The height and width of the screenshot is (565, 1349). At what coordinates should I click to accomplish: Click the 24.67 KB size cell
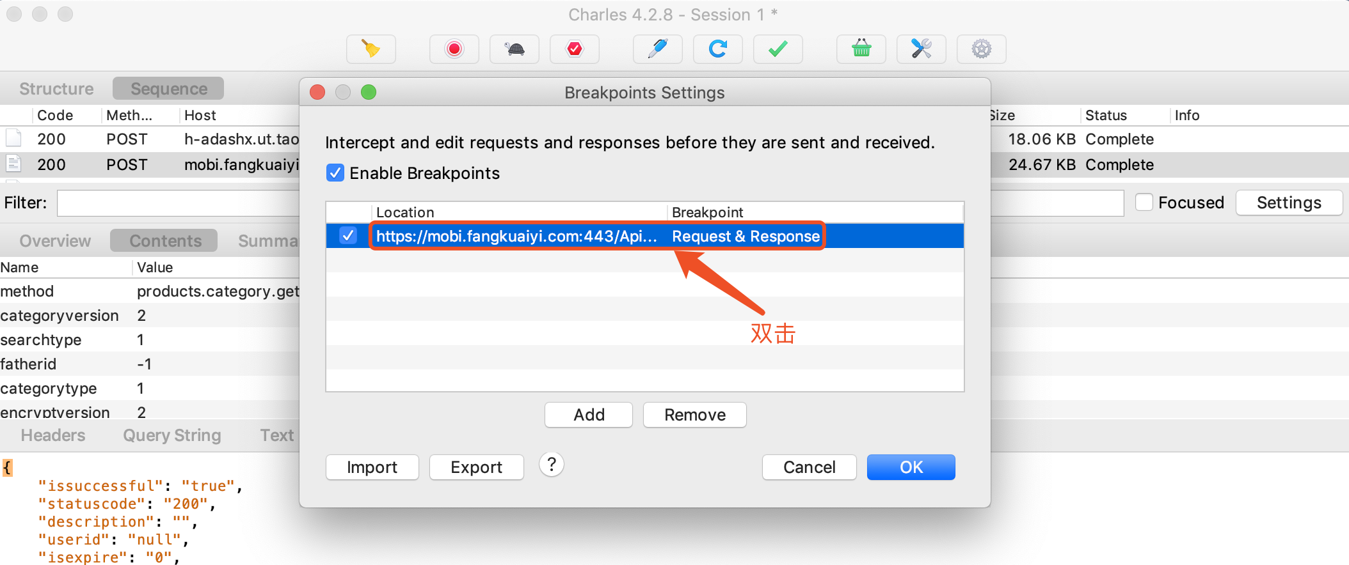coord(1042,164)
